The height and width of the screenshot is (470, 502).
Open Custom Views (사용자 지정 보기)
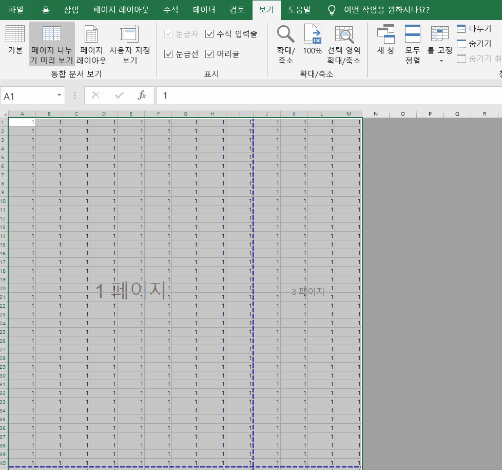(130, 44)
